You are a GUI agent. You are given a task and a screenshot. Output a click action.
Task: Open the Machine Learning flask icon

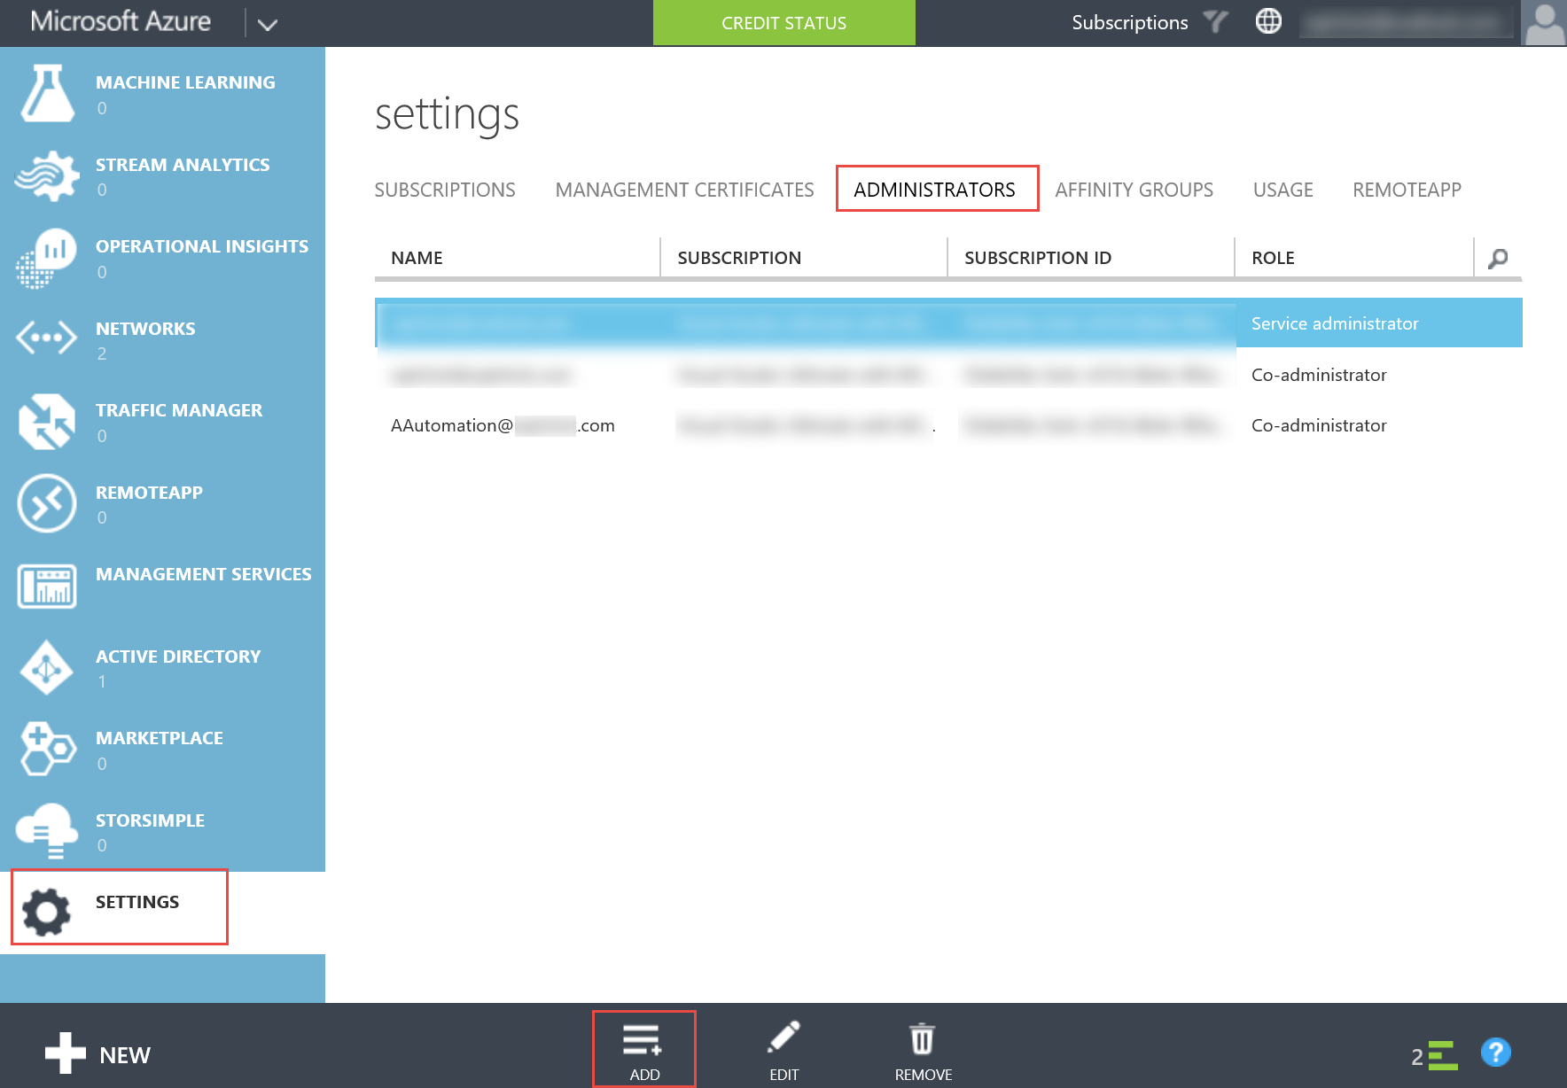click(x=47, y=93)
